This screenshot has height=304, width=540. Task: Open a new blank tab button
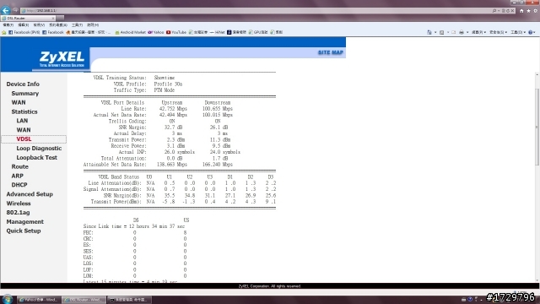(60, 18)
